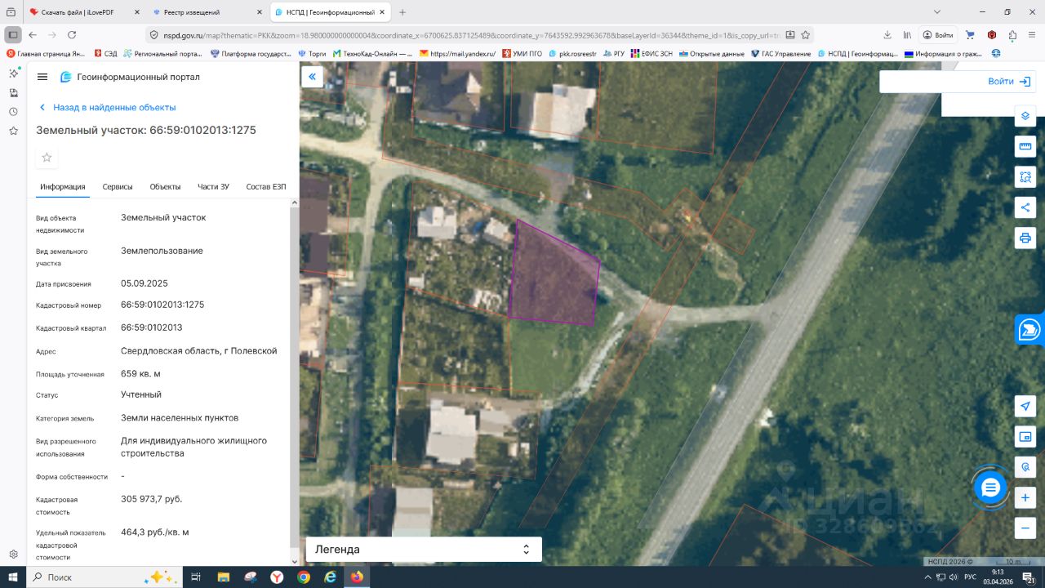Zoom in the map with plus

point(1025,497)
